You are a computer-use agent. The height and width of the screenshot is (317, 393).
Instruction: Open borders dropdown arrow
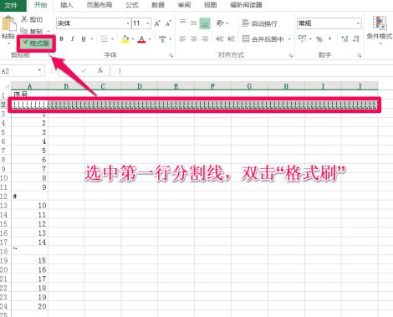[112, 39]
